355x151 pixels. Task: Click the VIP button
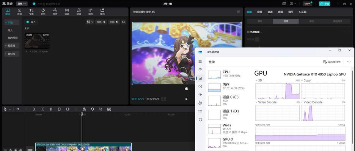(x=308, y=4)
